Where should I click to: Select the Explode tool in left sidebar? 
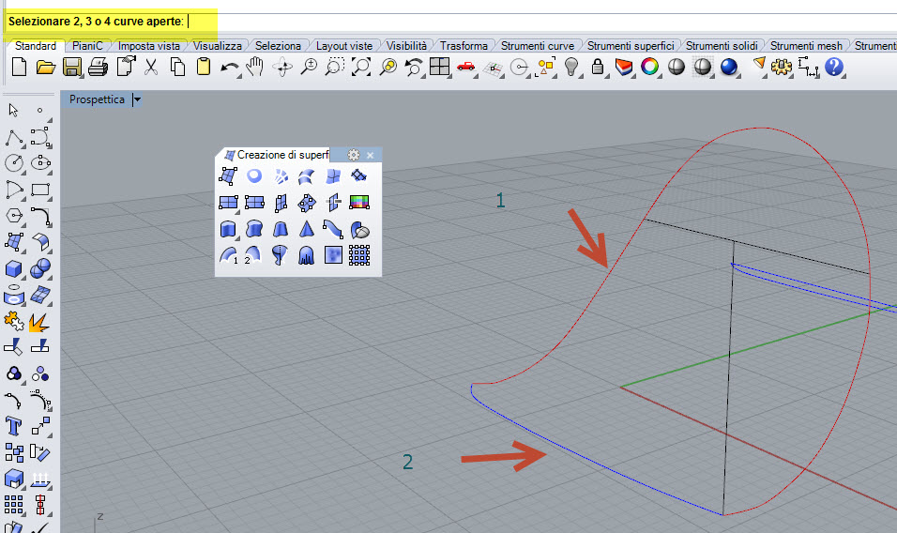(39, 323)
